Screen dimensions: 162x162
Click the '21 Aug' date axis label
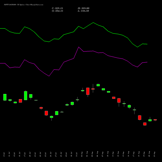click(x=155, y=154)
